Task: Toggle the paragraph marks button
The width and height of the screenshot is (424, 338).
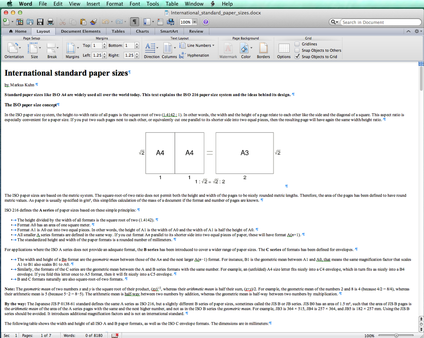Action: point(134,22)
